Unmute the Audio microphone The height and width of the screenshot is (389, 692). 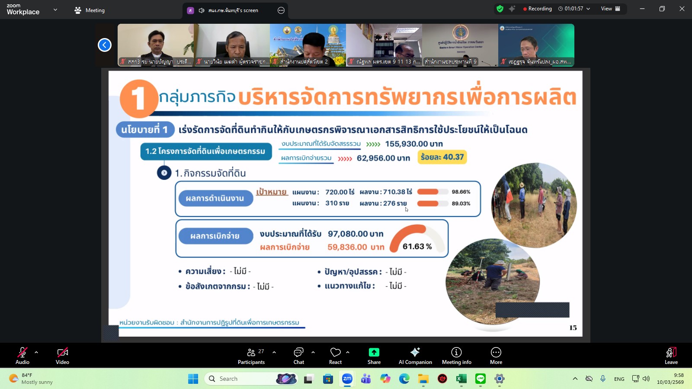(x=22, y=352)
